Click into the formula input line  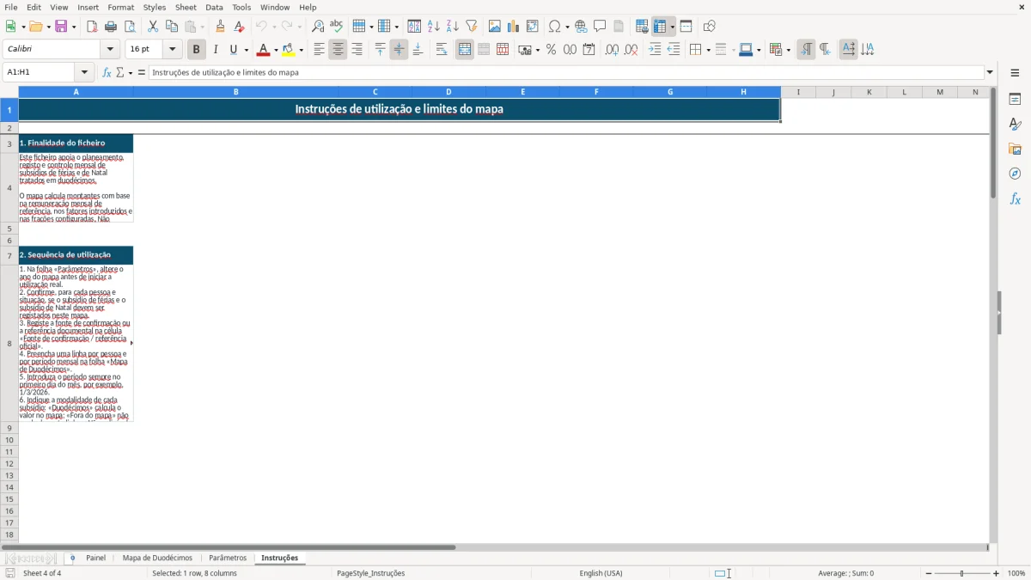pos(566,72)
